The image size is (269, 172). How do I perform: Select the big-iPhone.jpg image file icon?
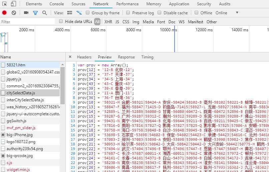pyautogui.click(x=3, y=135)
